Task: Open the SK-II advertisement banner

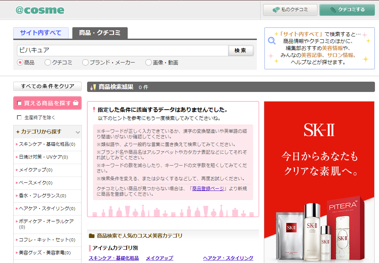Action: pos(319,182)
